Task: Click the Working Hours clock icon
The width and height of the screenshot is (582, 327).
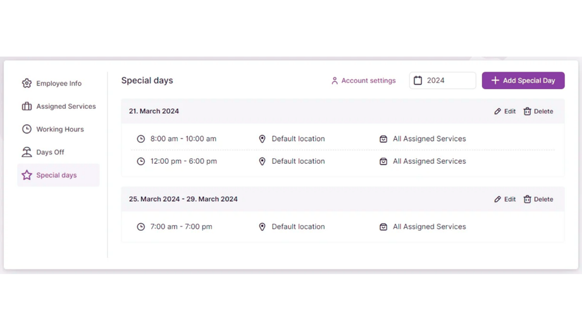Action: pyautogui.click(x=27, y=129)
